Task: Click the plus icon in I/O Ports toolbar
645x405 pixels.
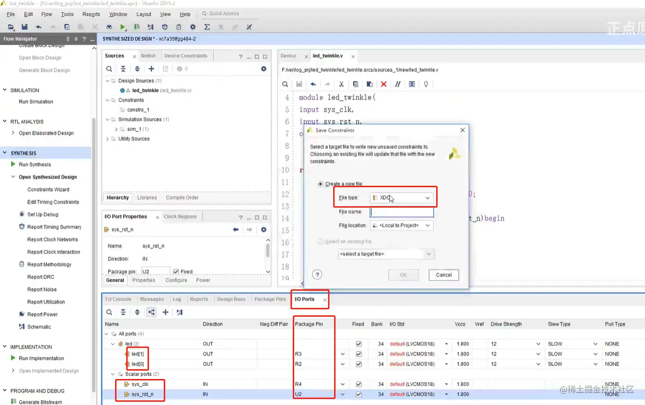Action: tap(165, 312)
